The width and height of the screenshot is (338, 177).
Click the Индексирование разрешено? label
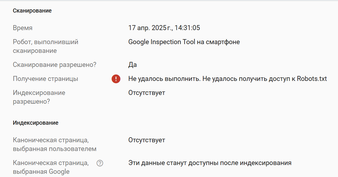(39, 97)
